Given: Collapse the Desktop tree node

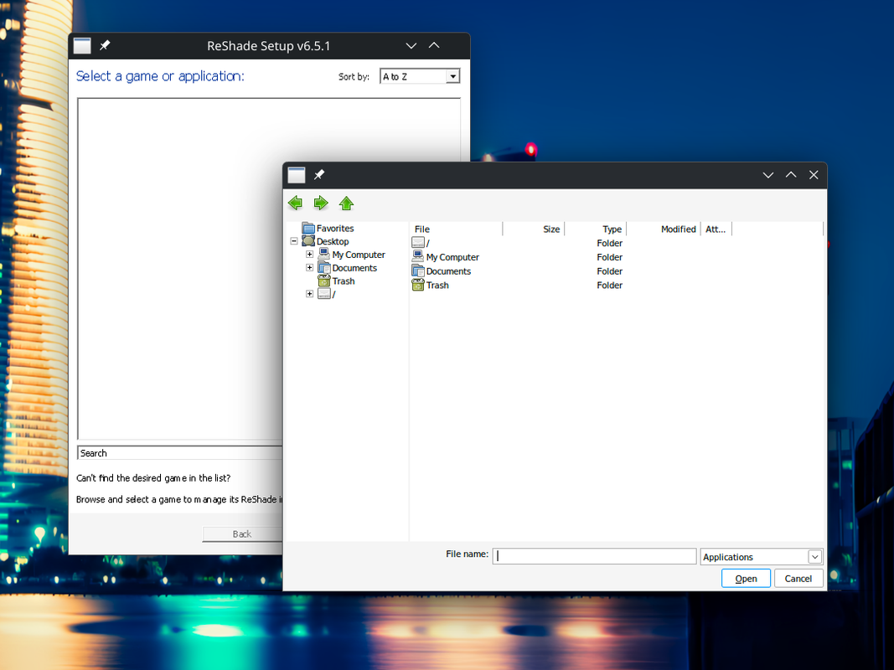Looking at the screenshot, I should 294,241.
